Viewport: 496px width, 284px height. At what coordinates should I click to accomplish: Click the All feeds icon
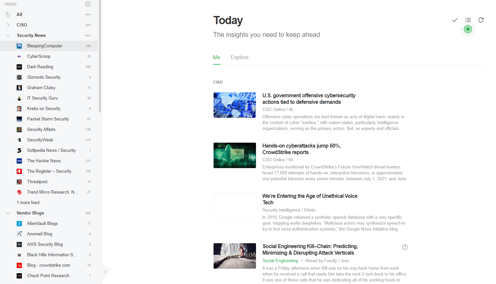click(8, 14)
